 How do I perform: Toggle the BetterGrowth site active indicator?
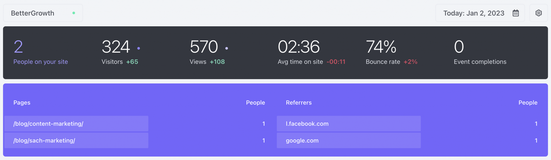point(73,13)
